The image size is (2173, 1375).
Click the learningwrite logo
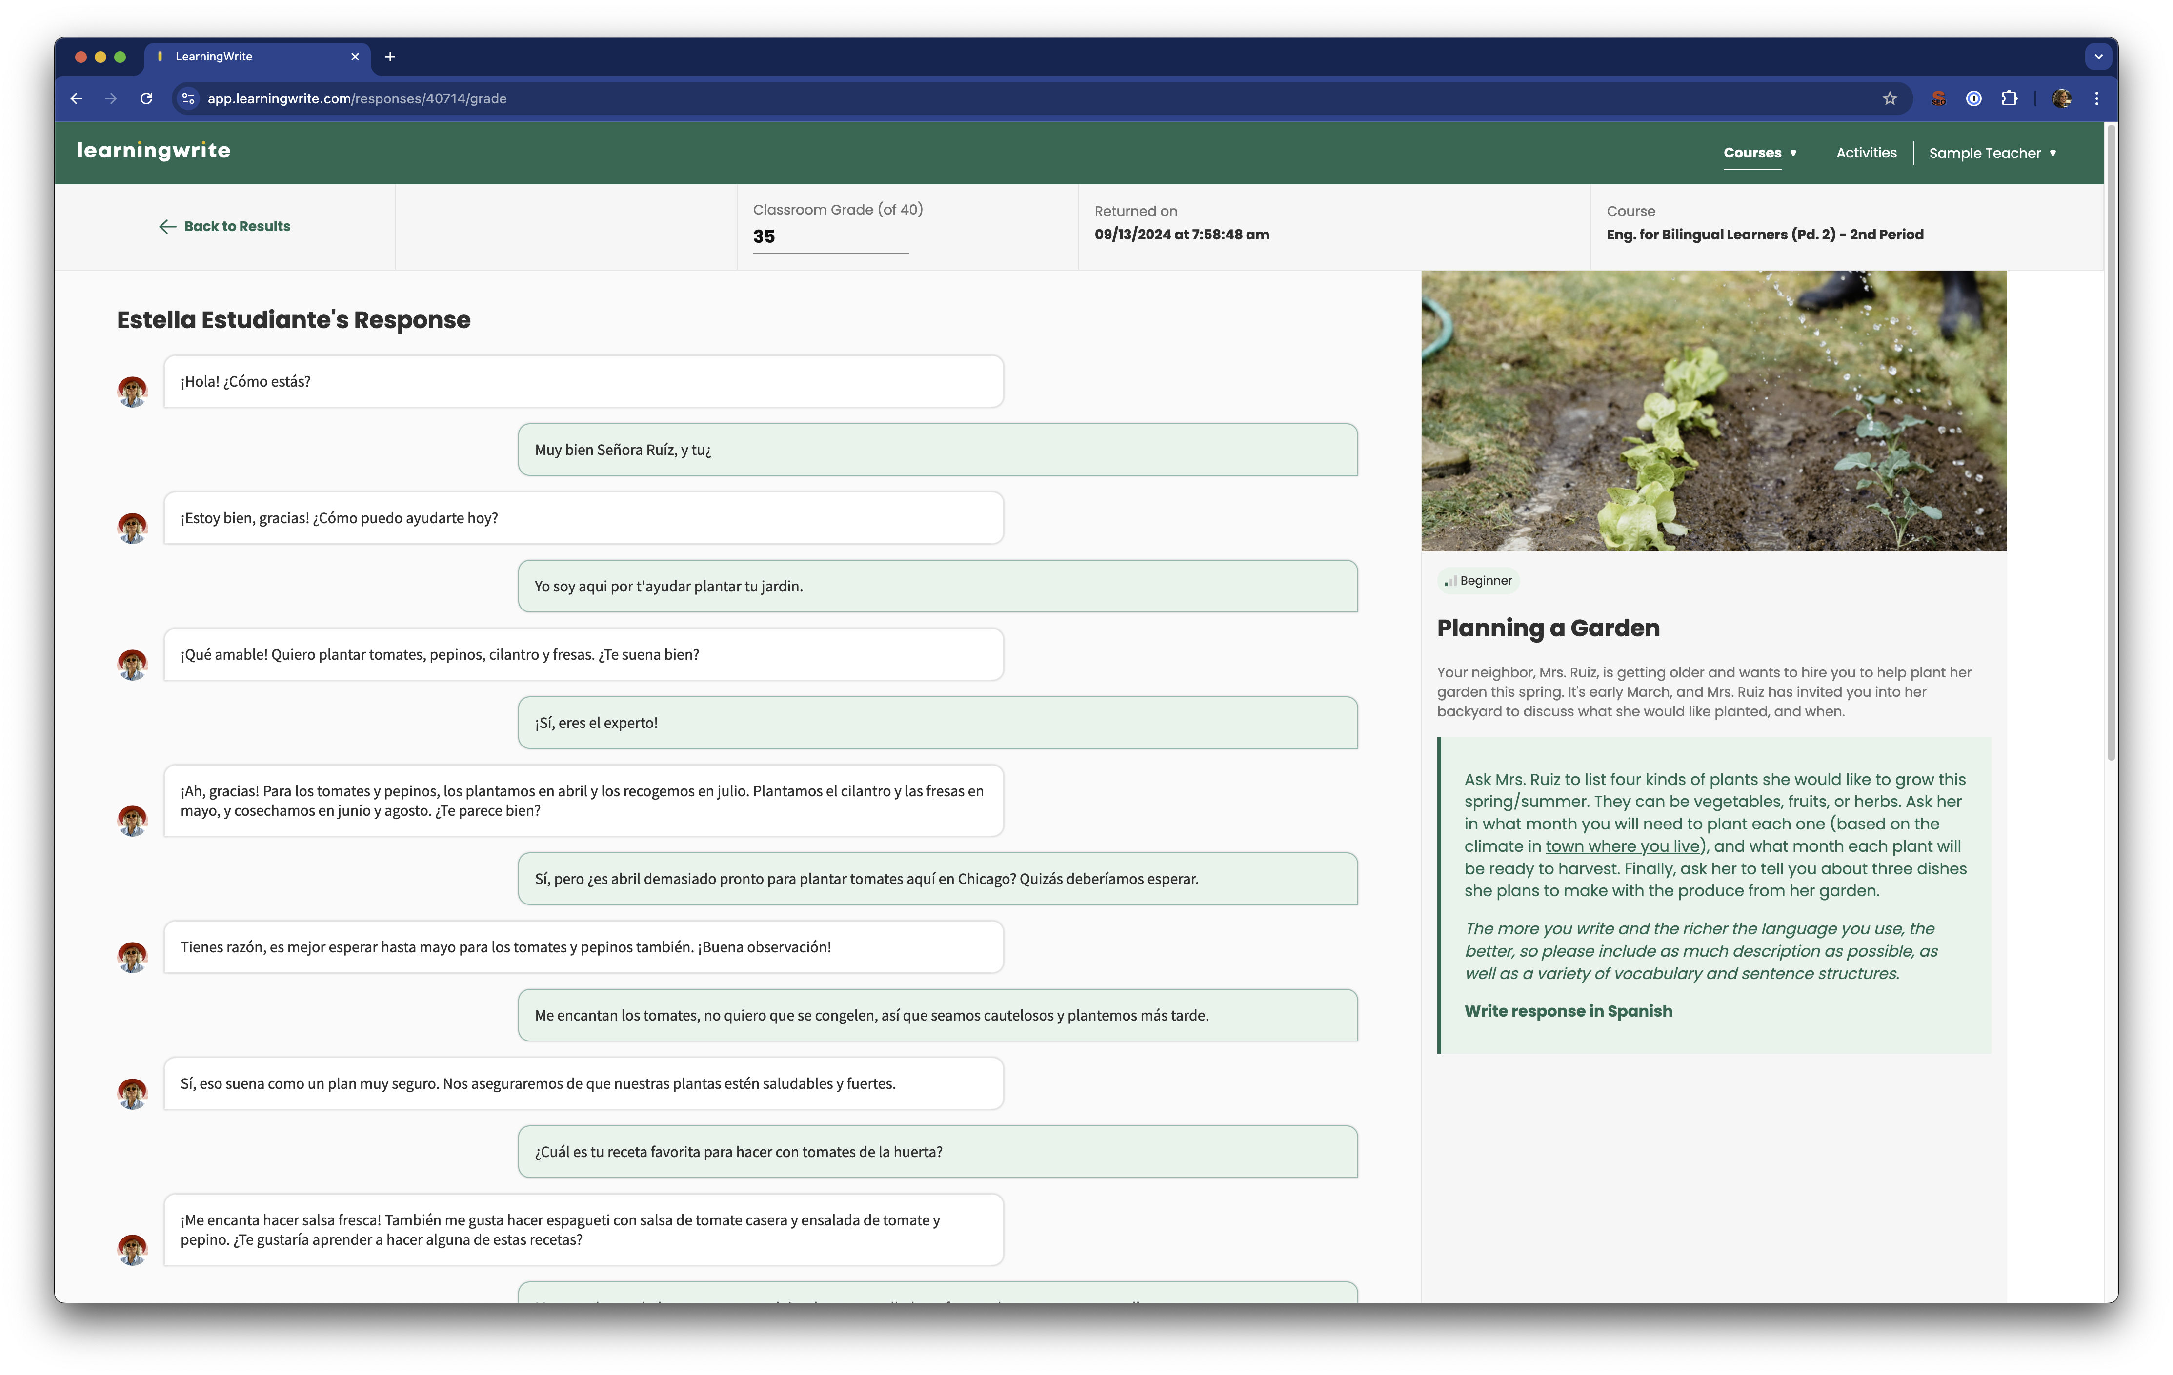(154, 152)
